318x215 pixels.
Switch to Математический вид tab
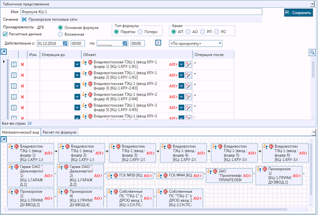(20, 132)
